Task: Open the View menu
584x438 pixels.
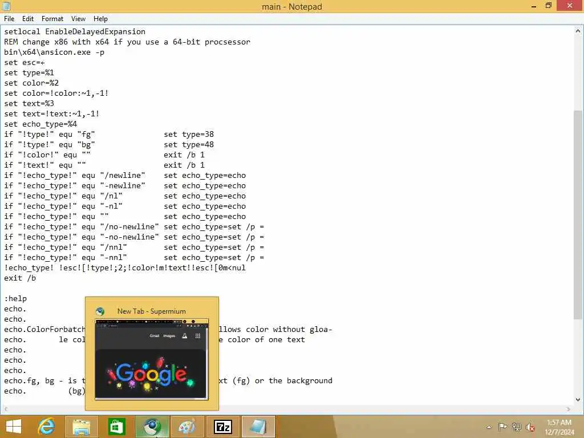Action: point(78,19)
